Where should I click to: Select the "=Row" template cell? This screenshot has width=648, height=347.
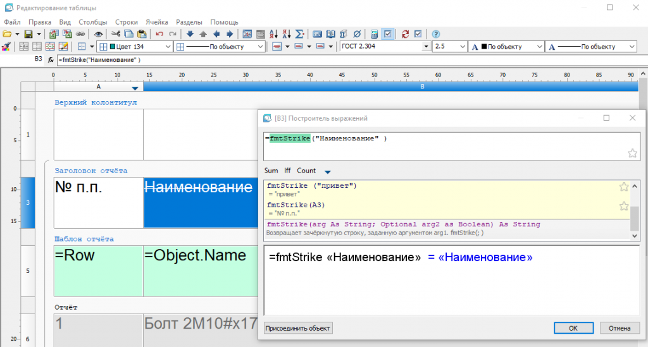[98, 271]
